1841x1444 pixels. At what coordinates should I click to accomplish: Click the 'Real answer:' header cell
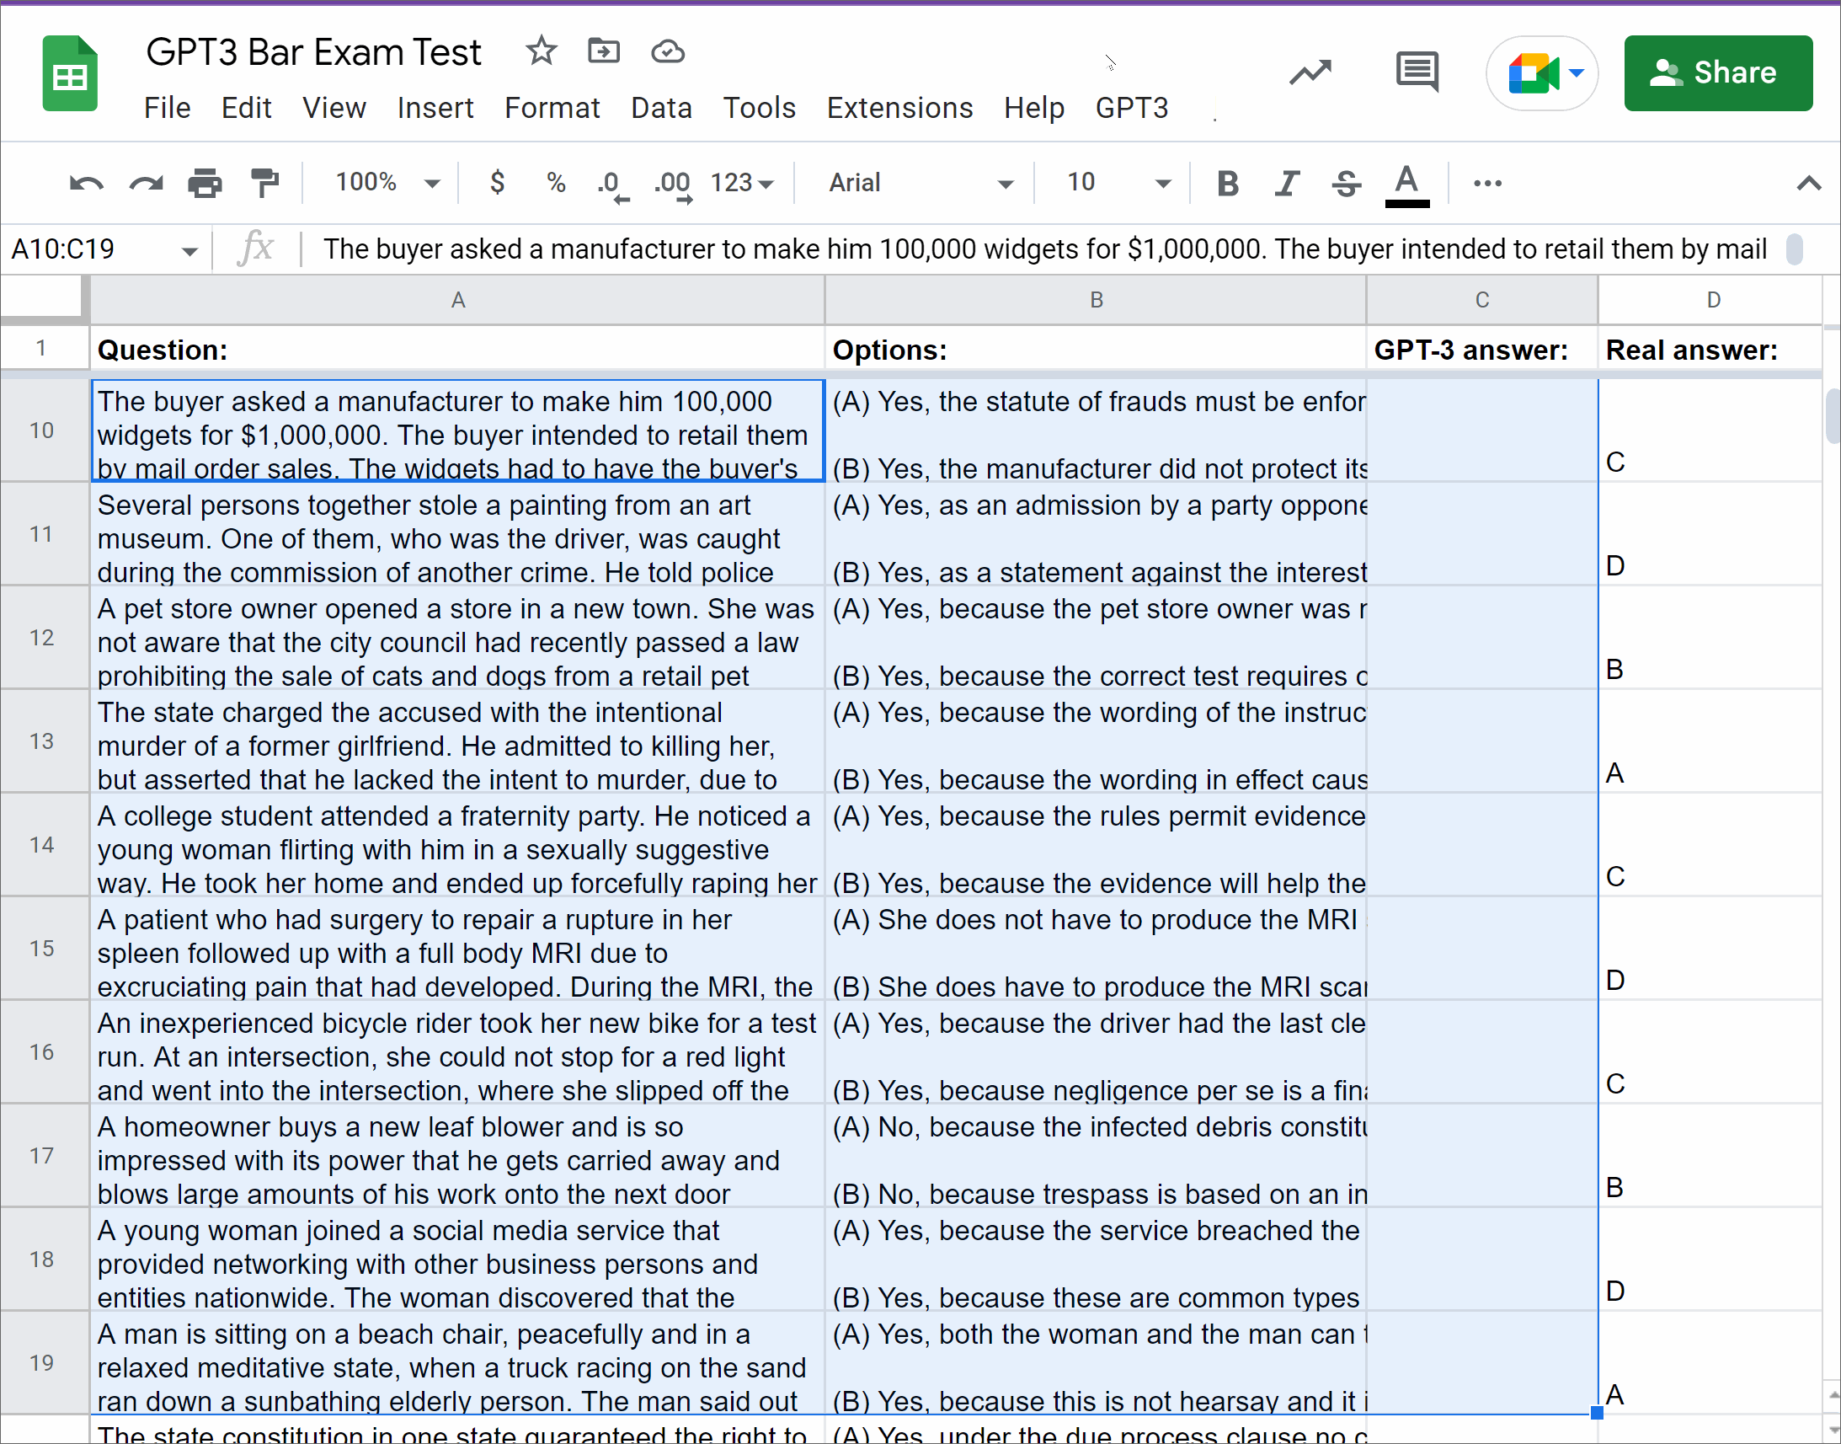click(x=1709, y=349)
